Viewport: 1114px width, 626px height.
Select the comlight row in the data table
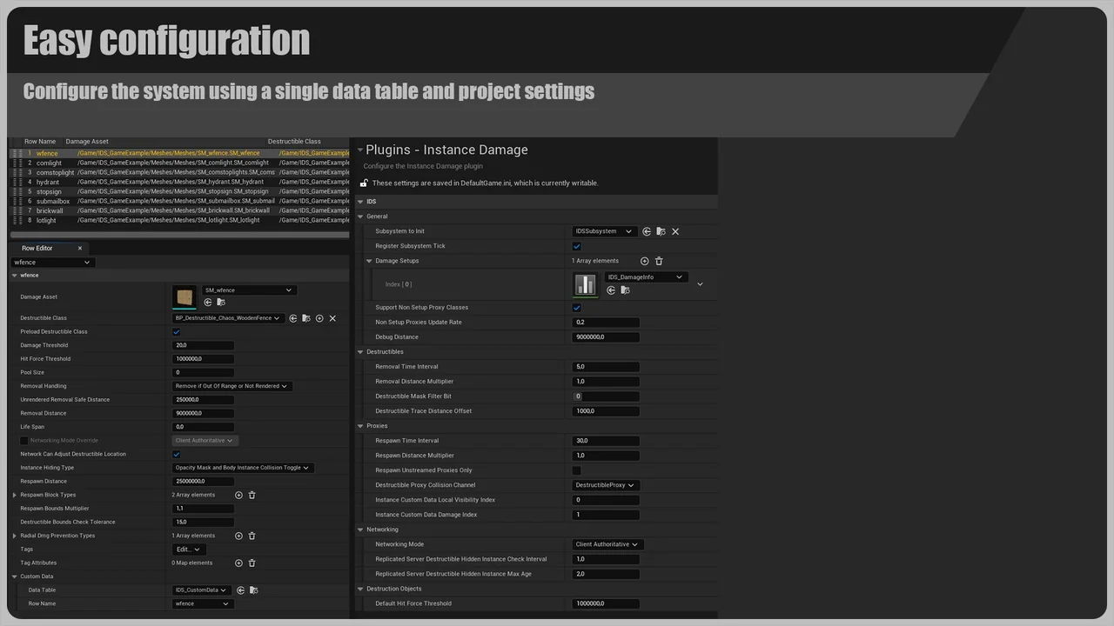coord(48,163)
